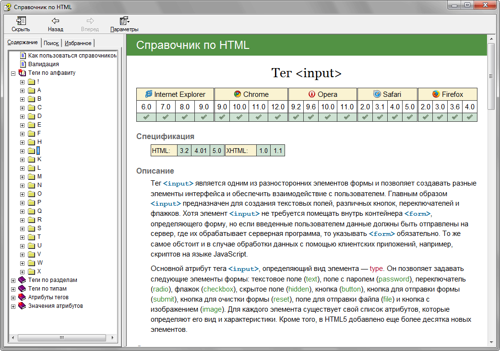This screenshot has width=500, height=351.
Task: Click the Firefox browser icon
Action: click(436, 94)
